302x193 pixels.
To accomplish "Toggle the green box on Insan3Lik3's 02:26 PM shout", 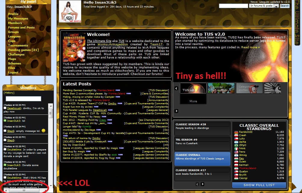I will click(x=5, y=165).
